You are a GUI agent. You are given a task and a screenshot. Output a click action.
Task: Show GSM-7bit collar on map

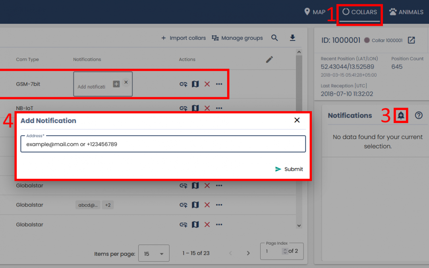[x=195, y=84]
